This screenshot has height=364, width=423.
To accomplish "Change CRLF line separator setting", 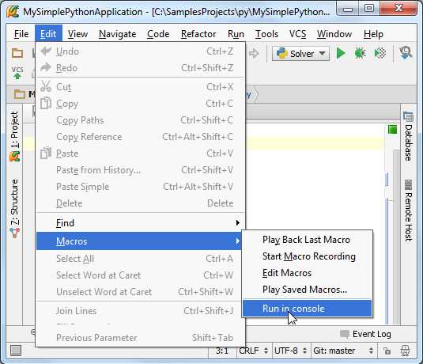I will [x=254, y=351].
